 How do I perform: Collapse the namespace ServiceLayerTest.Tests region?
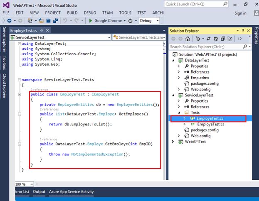20,80
